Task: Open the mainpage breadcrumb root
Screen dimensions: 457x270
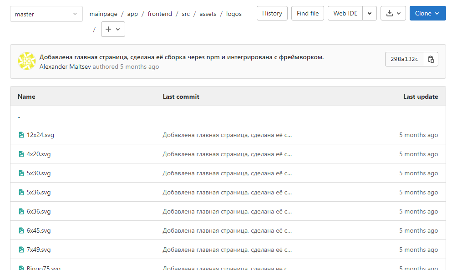Action: point(103,14)
